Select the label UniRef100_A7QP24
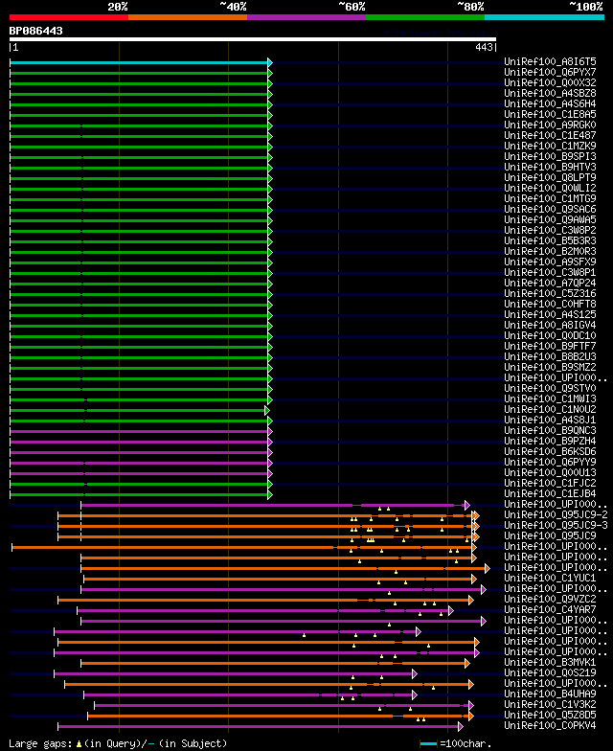 (550, 283)
